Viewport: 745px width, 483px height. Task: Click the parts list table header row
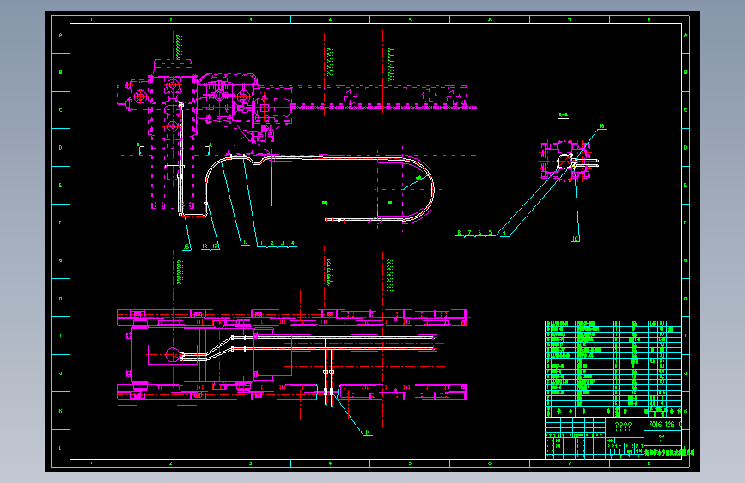(x=614, y=411)
